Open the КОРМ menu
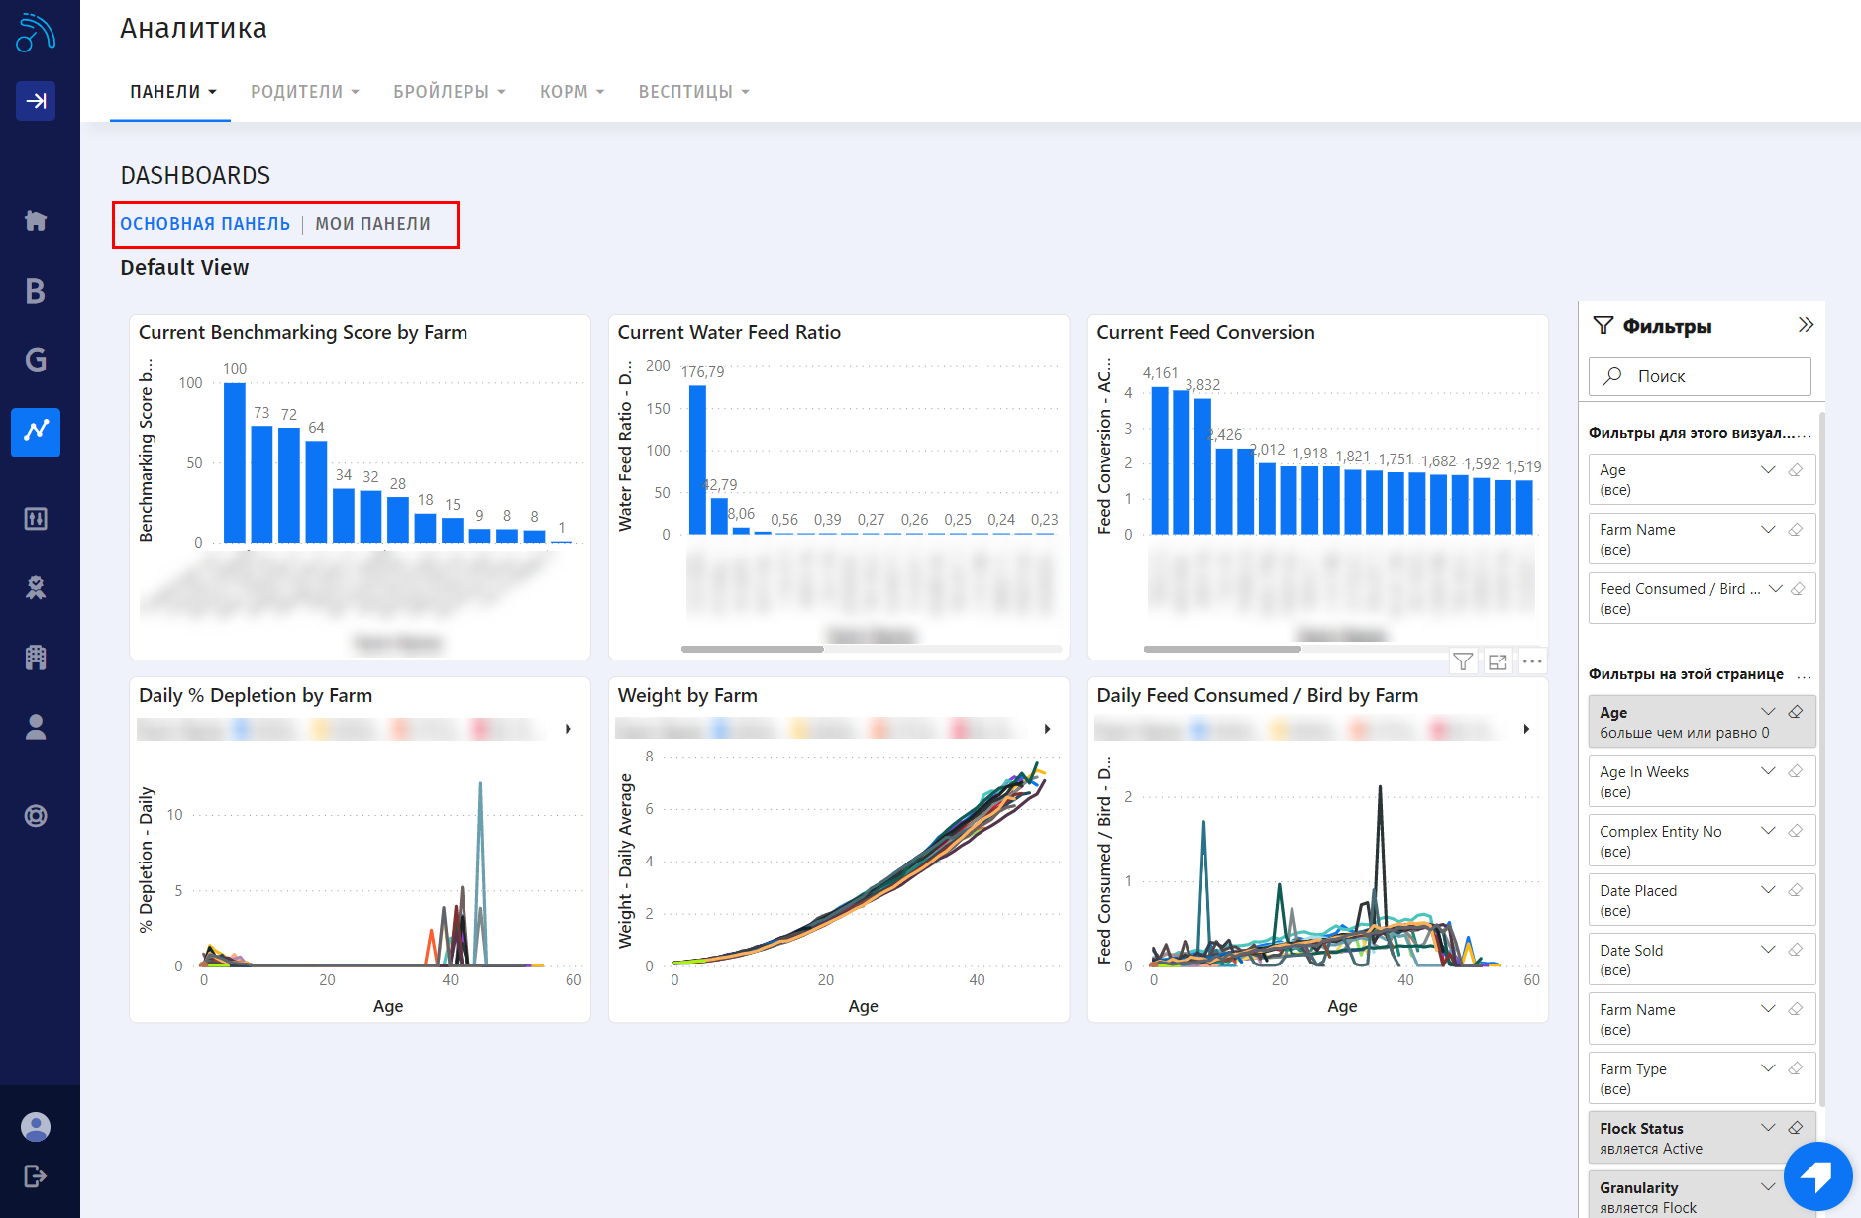Viewport: 1861px width, 1218px height. [x=571, y=92]
